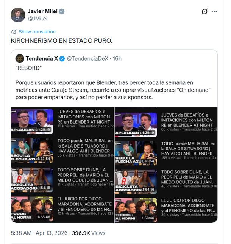The width and height of the screenshot is (231, 244).
Task: Open the left image of quoted post
Action: pyautogui.click(x=62, y=165)
